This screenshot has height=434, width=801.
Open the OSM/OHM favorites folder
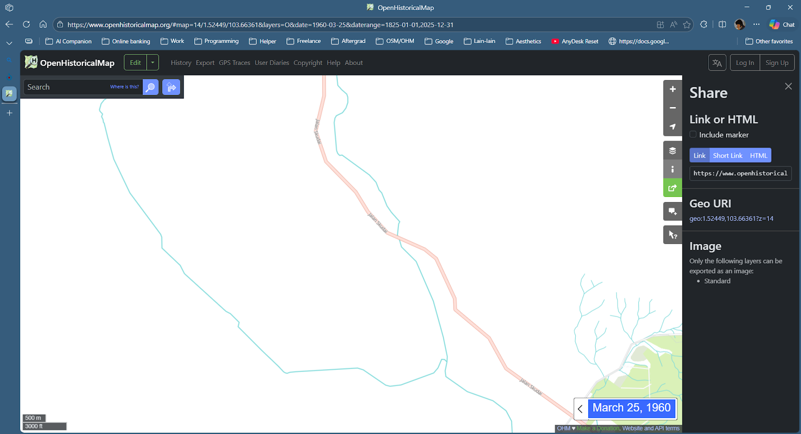(x=395, y=41)
